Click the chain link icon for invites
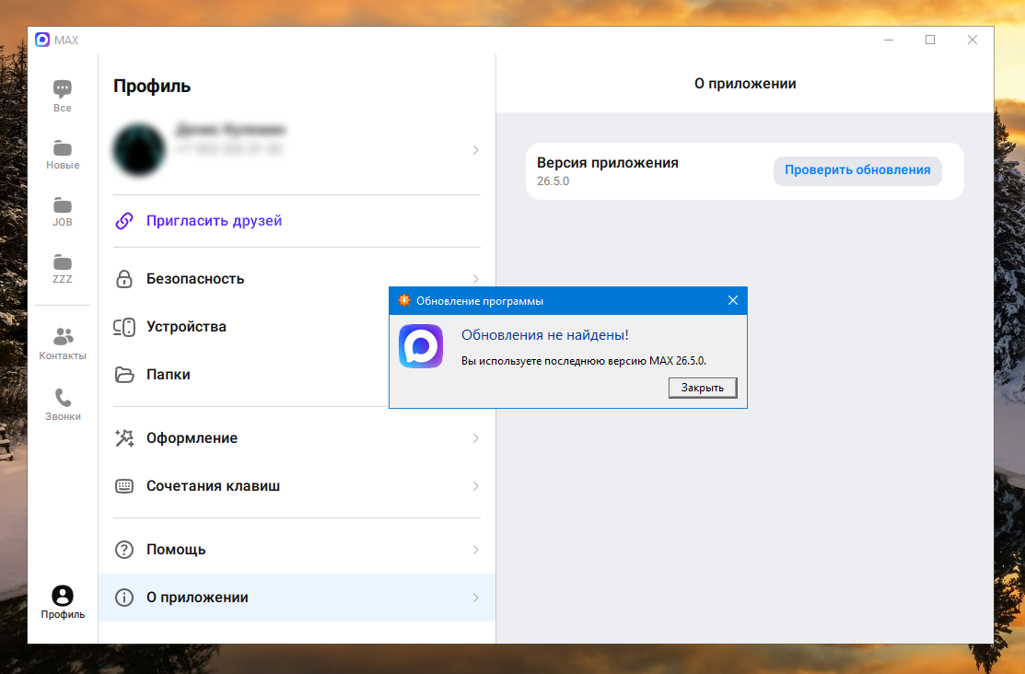 coord(124,221)
